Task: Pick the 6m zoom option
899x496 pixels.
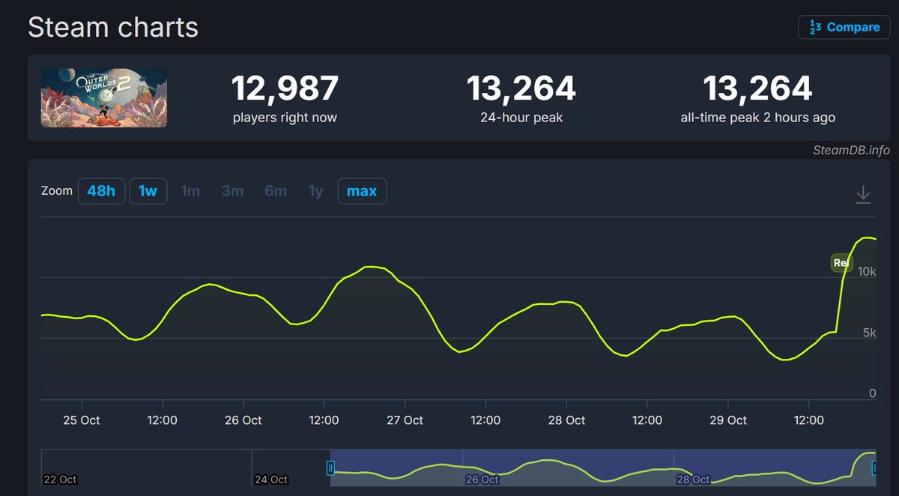Action: click(x=275, y=191)
